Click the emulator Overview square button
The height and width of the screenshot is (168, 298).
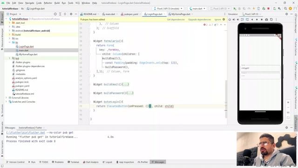point(262,20)
